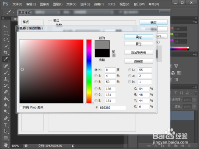The image size is (199, 149).
Task: Expand the status bar info arrow
Action: click(73, 146)
